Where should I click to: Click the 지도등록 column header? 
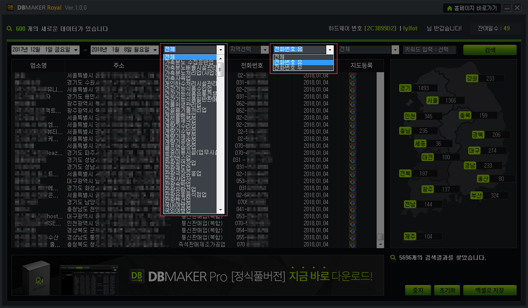[361, 66]
